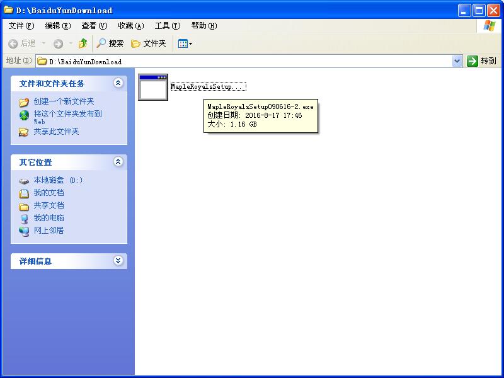
Task: Click the Back (后退) arrow icon
Action: click(13, 43)
